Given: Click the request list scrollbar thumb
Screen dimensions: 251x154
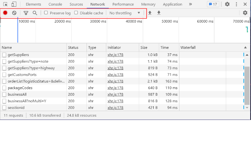Looking at the screenshot, I should [247, 86].
